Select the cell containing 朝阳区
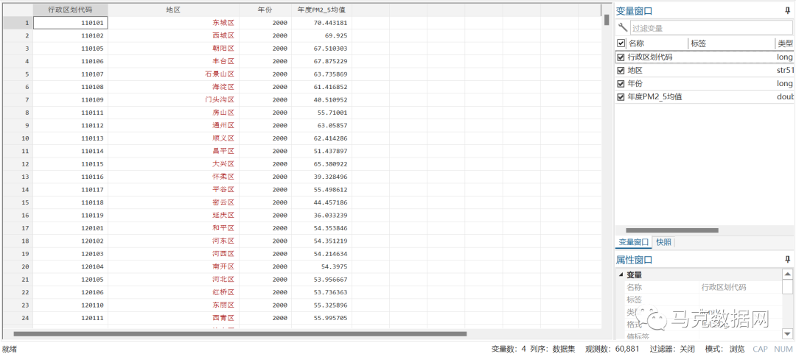The width and height of the screenshot is (796, 354). (174, 49)
